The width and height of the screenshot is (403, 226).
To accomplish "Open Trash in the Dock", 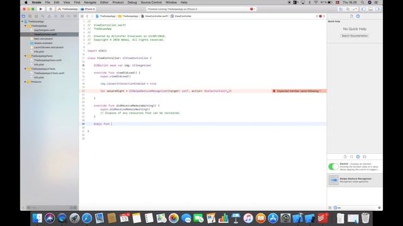I will click(x=365, y=218).
